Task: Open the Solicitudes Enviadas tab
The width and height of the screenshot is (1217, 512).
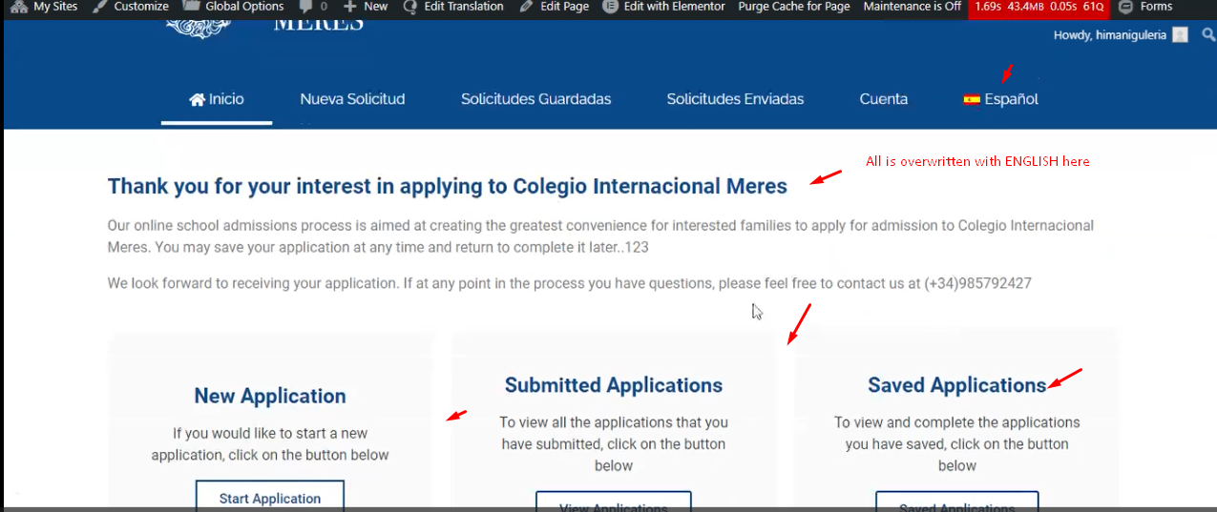Action: [x=735, y=99]
